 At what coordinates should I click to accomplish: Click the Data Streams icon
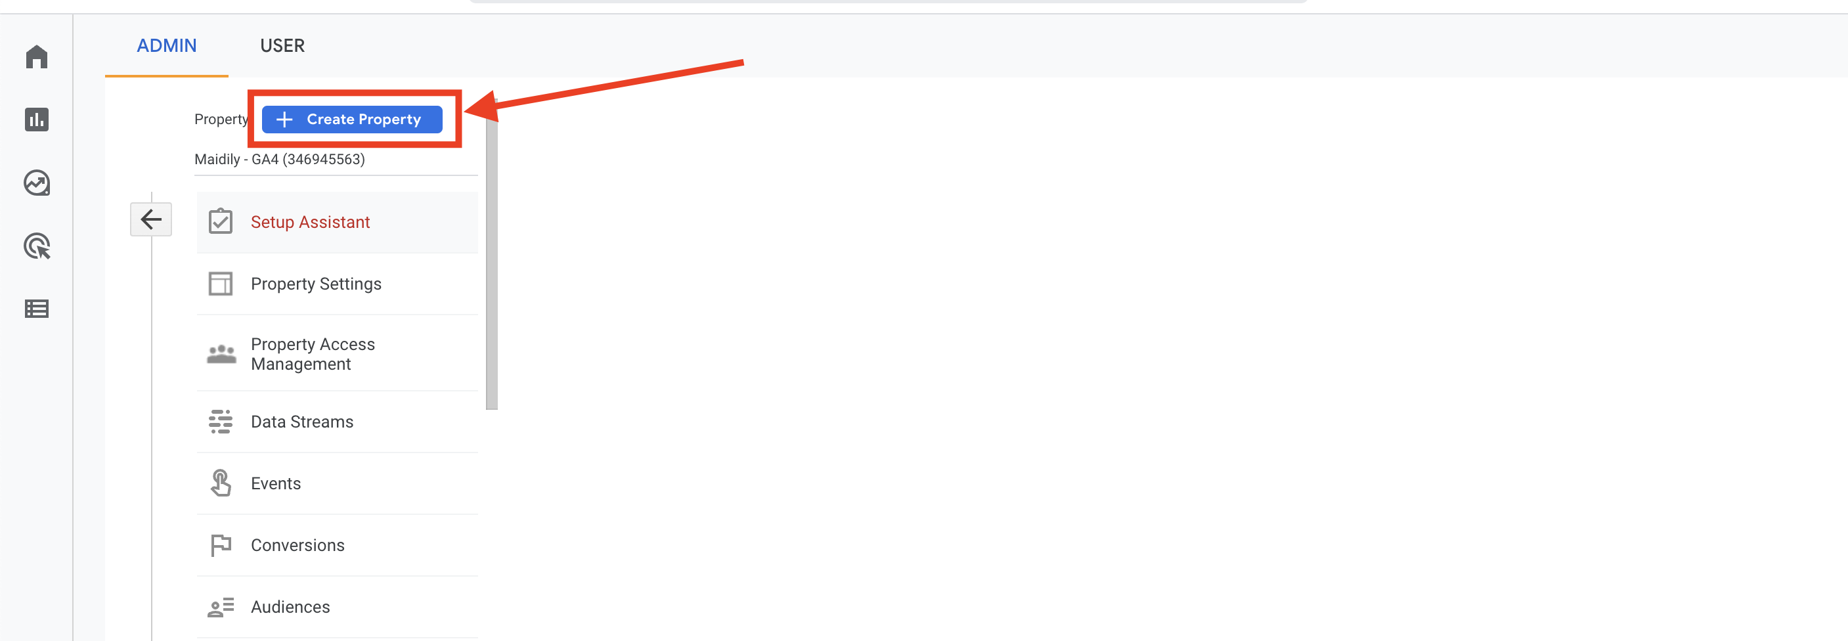[220, 422]
